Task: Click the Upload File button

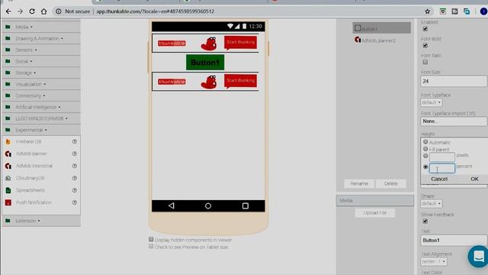Action: coord(375,213)
